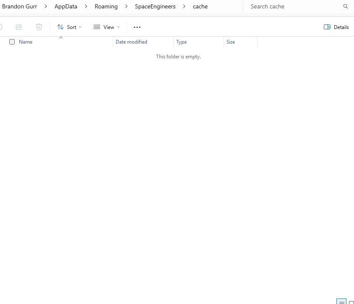Click in the Search cache field

pos(294,7)
